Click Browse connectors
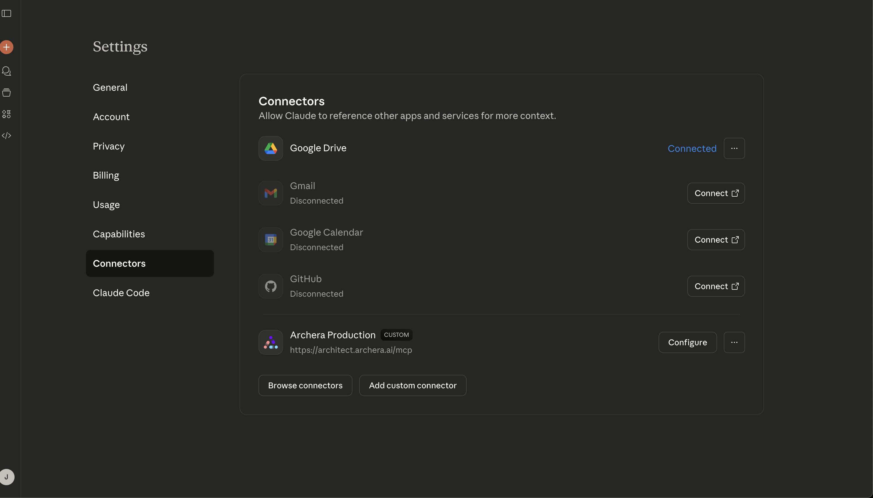This screenshot has height=498, width=873. (305, 385)
